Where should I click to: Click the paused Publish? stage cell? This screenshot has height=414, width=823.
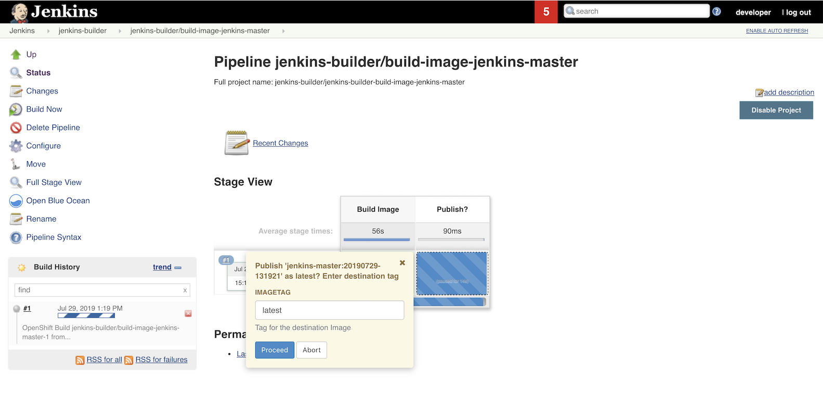point(452,273)
